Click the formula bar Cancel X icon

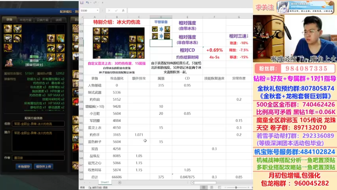point(109,10)
